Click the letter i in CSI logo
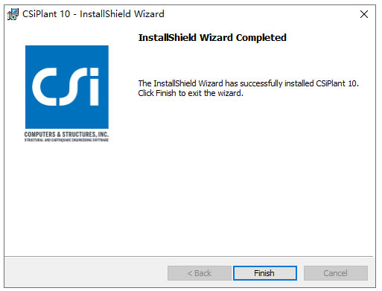 (94, 87)
